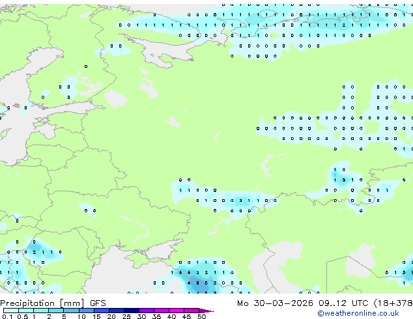Click the 0.5–1 mm legend color swatch

26,311
